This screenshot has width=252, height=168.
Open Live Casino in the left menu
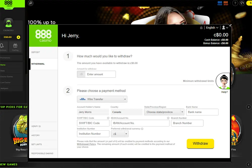tap(11, 83)
